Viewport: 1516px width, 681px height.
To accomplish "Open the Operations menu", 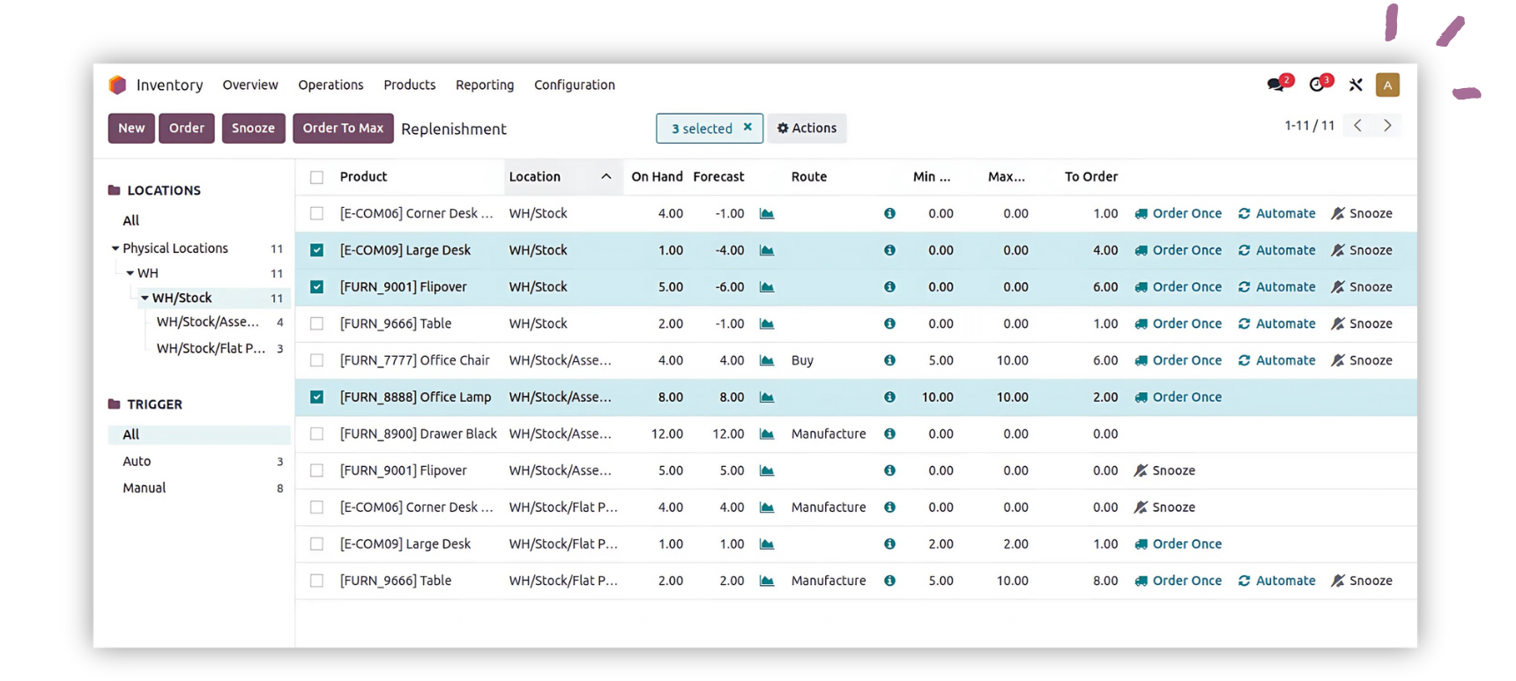I will pos(331,85).
